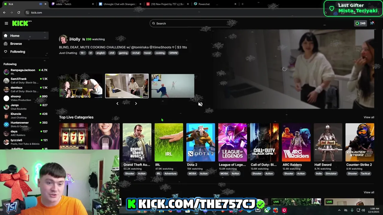383x215 pixels.
Task: Show hidden icons with the tray chevron
Action: click(339, 210)
